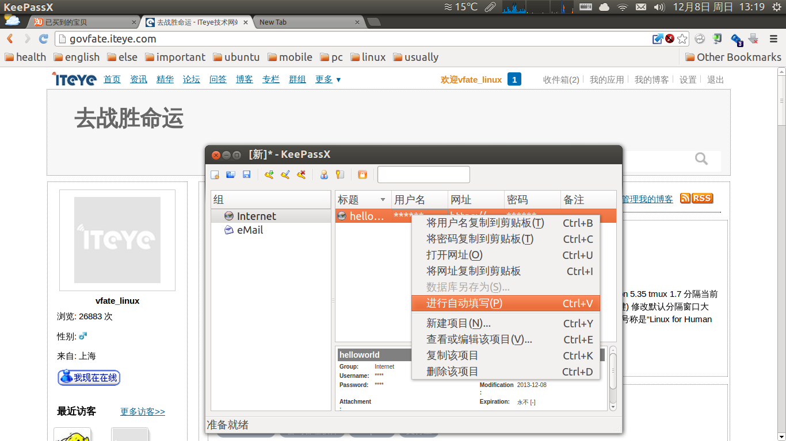Open a database file from KeePassX toolbar
Viewport: 786px width, 441px height.
point(231,175)
